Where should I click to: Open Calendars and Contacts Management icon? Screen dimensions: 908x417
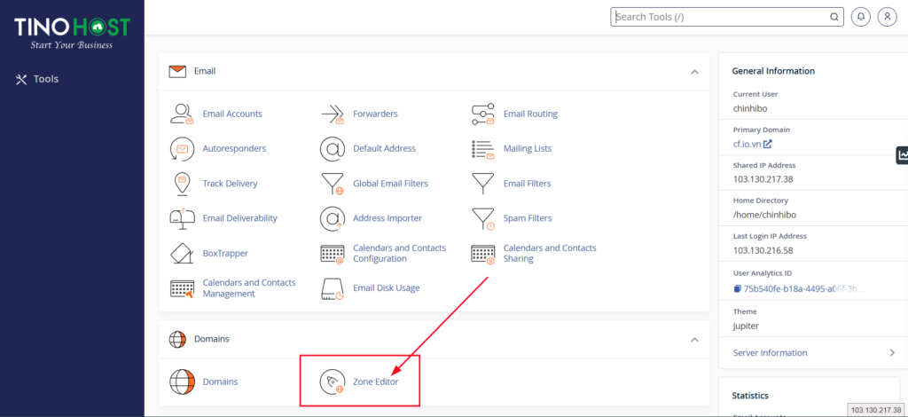coord(181,287)
